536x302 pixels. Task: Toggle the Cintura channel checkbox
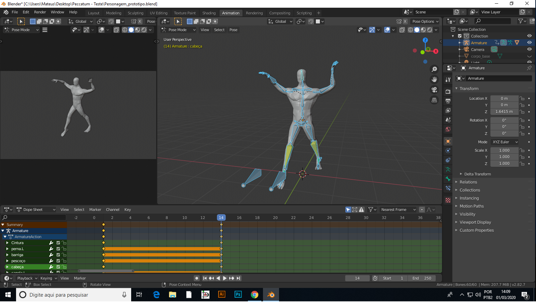click(58, 243)
